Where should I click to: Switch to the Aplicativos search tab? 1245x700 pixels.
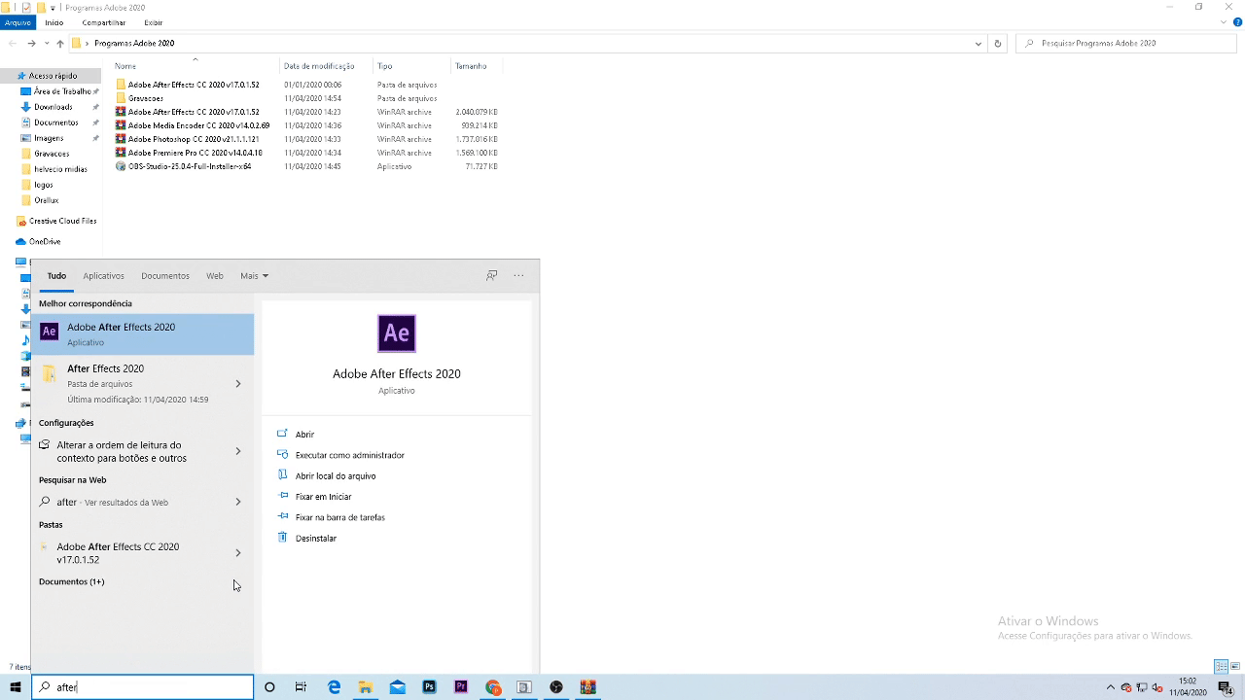coord(103,276)
